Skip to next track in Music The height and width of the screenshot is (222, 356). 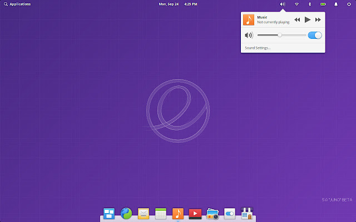318,20
